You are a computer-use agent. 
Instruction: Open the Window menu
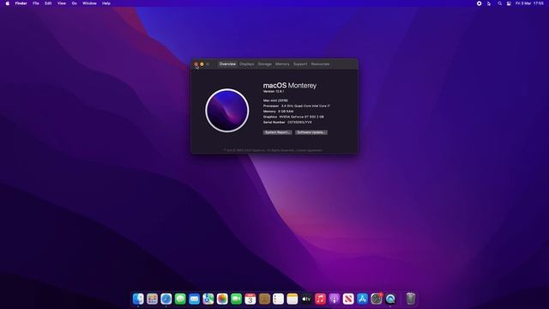click(x=89, y=3)
